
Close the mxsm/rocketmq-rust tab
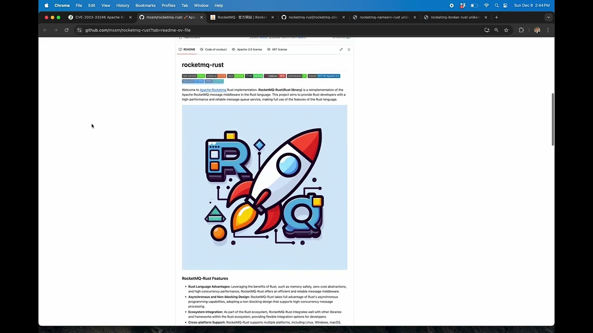[201, 17]
